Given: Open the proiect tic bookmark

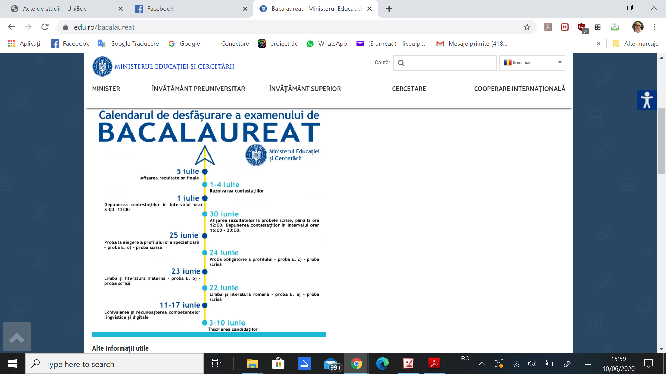Looking at the screenshot, I should pyautogui.click(x=278, y=44).
